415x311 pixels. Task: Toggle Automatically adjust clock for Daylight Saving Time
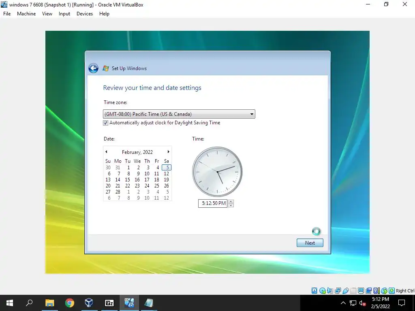pos(105,123)
